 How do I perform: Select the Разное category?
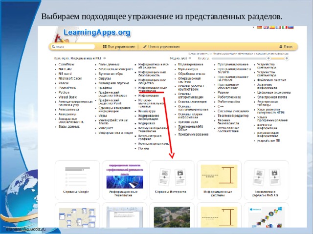223,93
